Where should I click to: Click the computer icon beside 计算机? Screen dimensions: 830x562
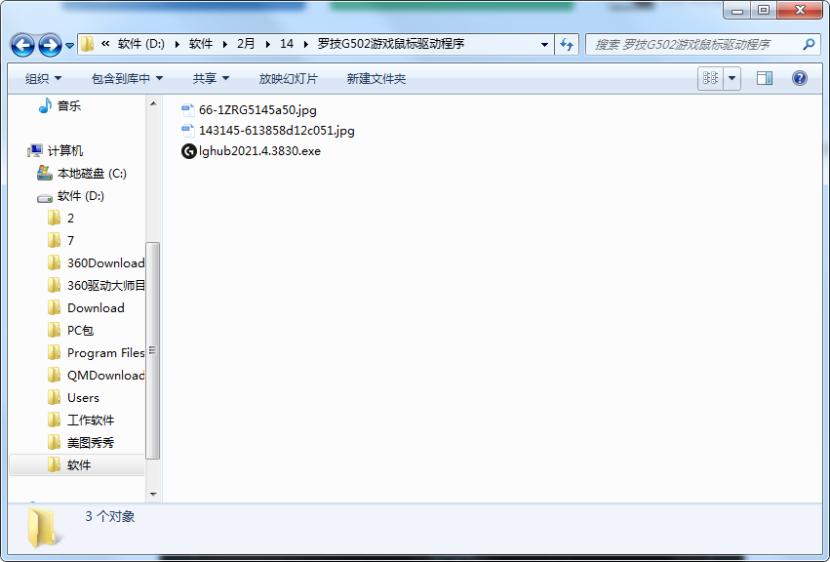(35, 151)
